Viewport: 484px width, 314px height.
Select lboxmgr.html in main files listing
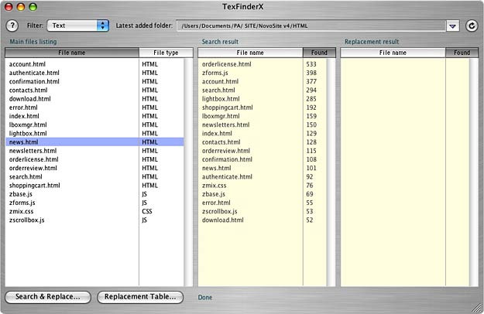28,125
